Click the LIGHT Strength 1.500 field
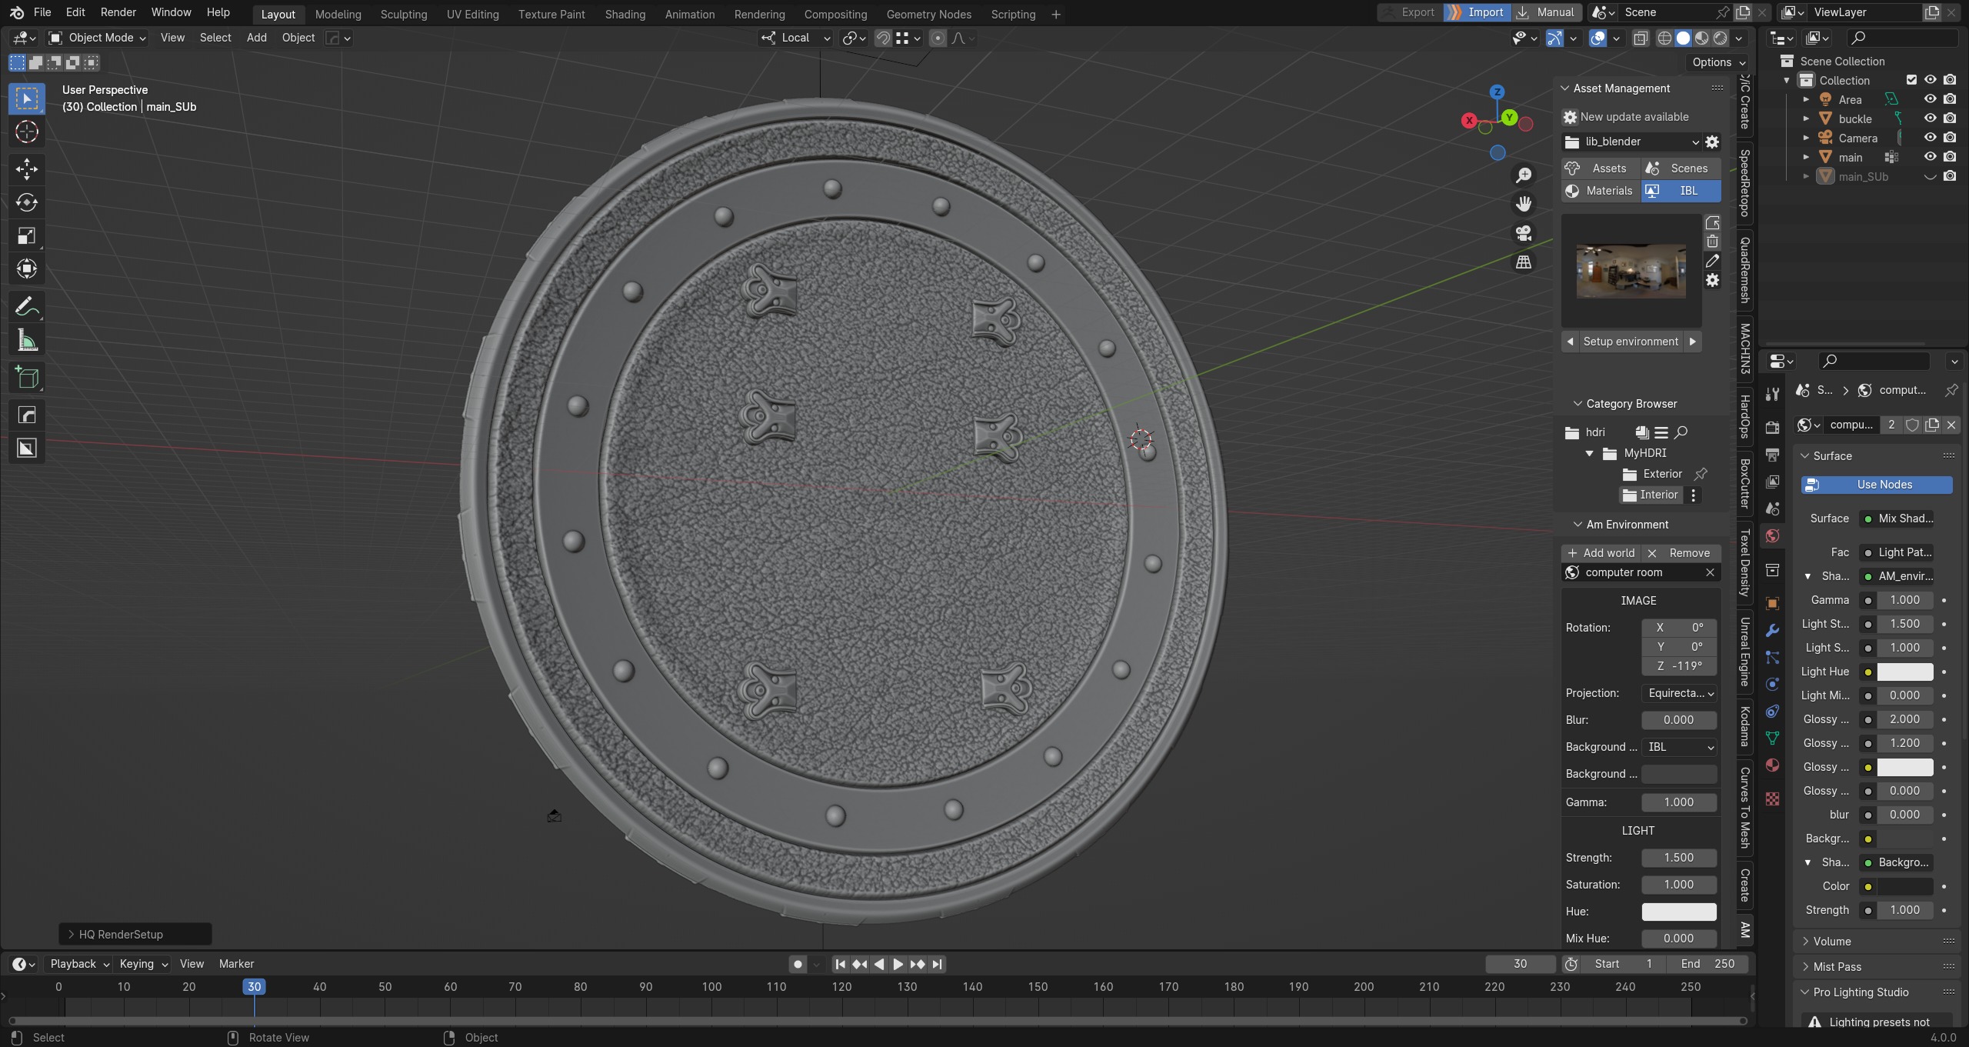The image size is (1969, 1047). tap(1679, 858)
